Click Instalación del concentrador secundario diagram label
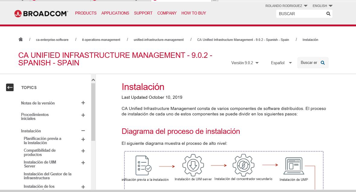The width and height of the screenshot is (356, 192). coord(243,179)
